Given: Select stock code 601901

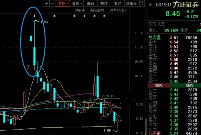Looking at the screenshot, I should coord(164,5).
